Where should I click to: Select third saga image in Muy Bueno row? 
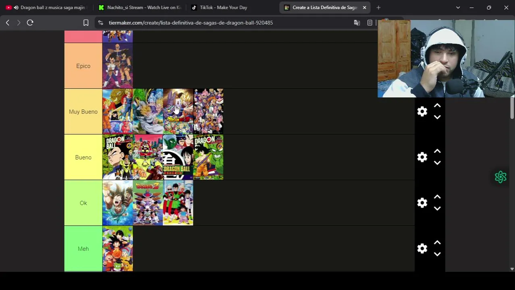(x=178, y=112)
